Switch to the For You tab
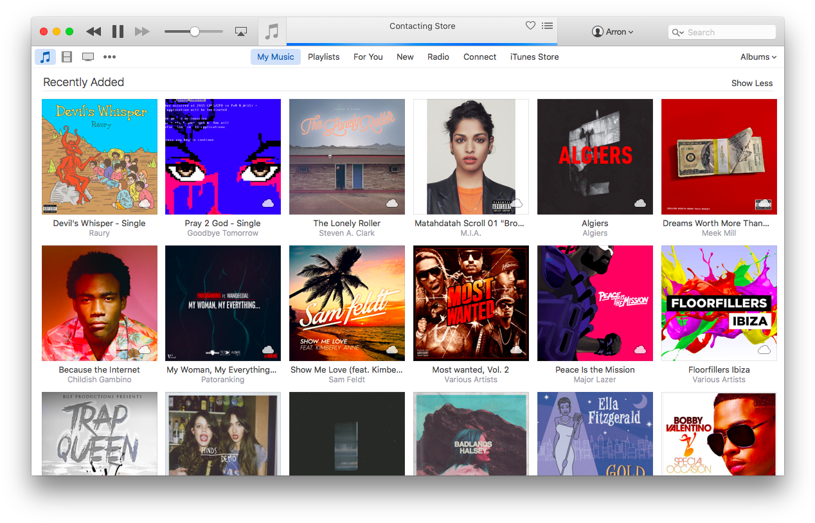The height and width of the screenshot is (523, 815). pyautogui.click(x=368, y=57)
